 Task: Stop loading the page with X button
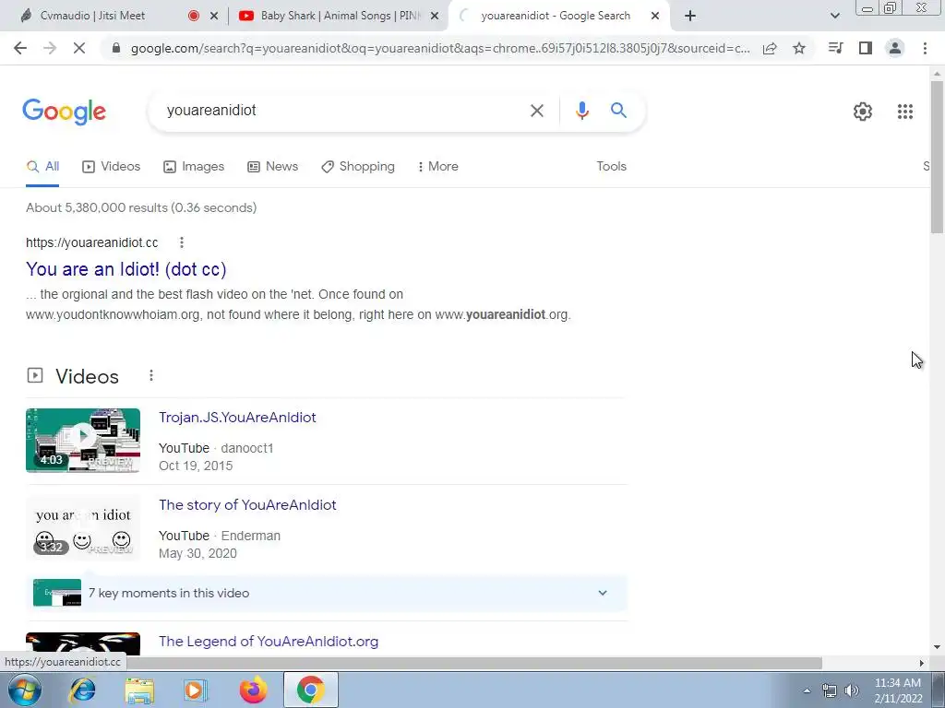point(79,48)
